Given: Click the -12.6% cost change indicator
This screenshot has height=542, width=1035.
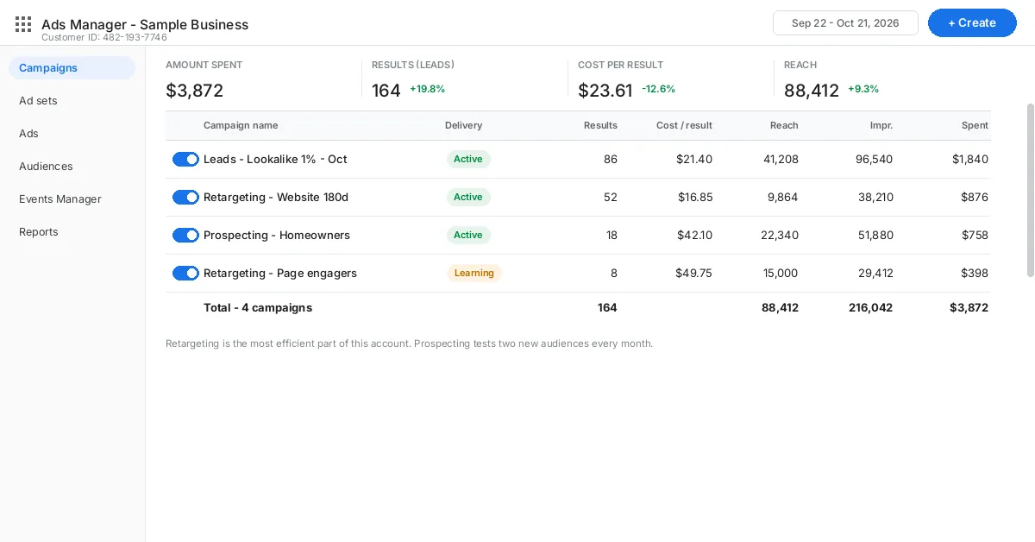Looking at the screenshot, I should pyautogui.click(x=659, y=89).
